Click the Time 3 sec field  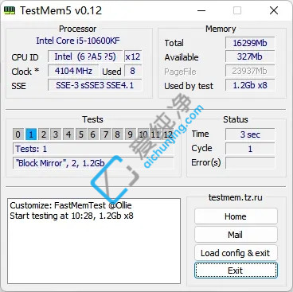250,134
